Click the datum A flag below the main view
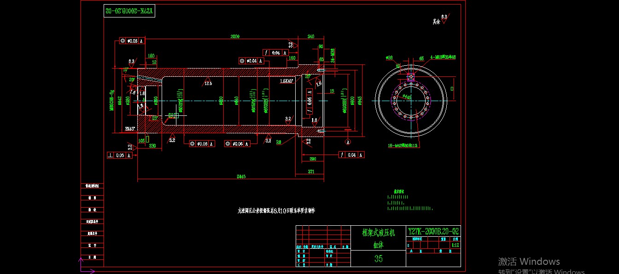 coord(348,142)
